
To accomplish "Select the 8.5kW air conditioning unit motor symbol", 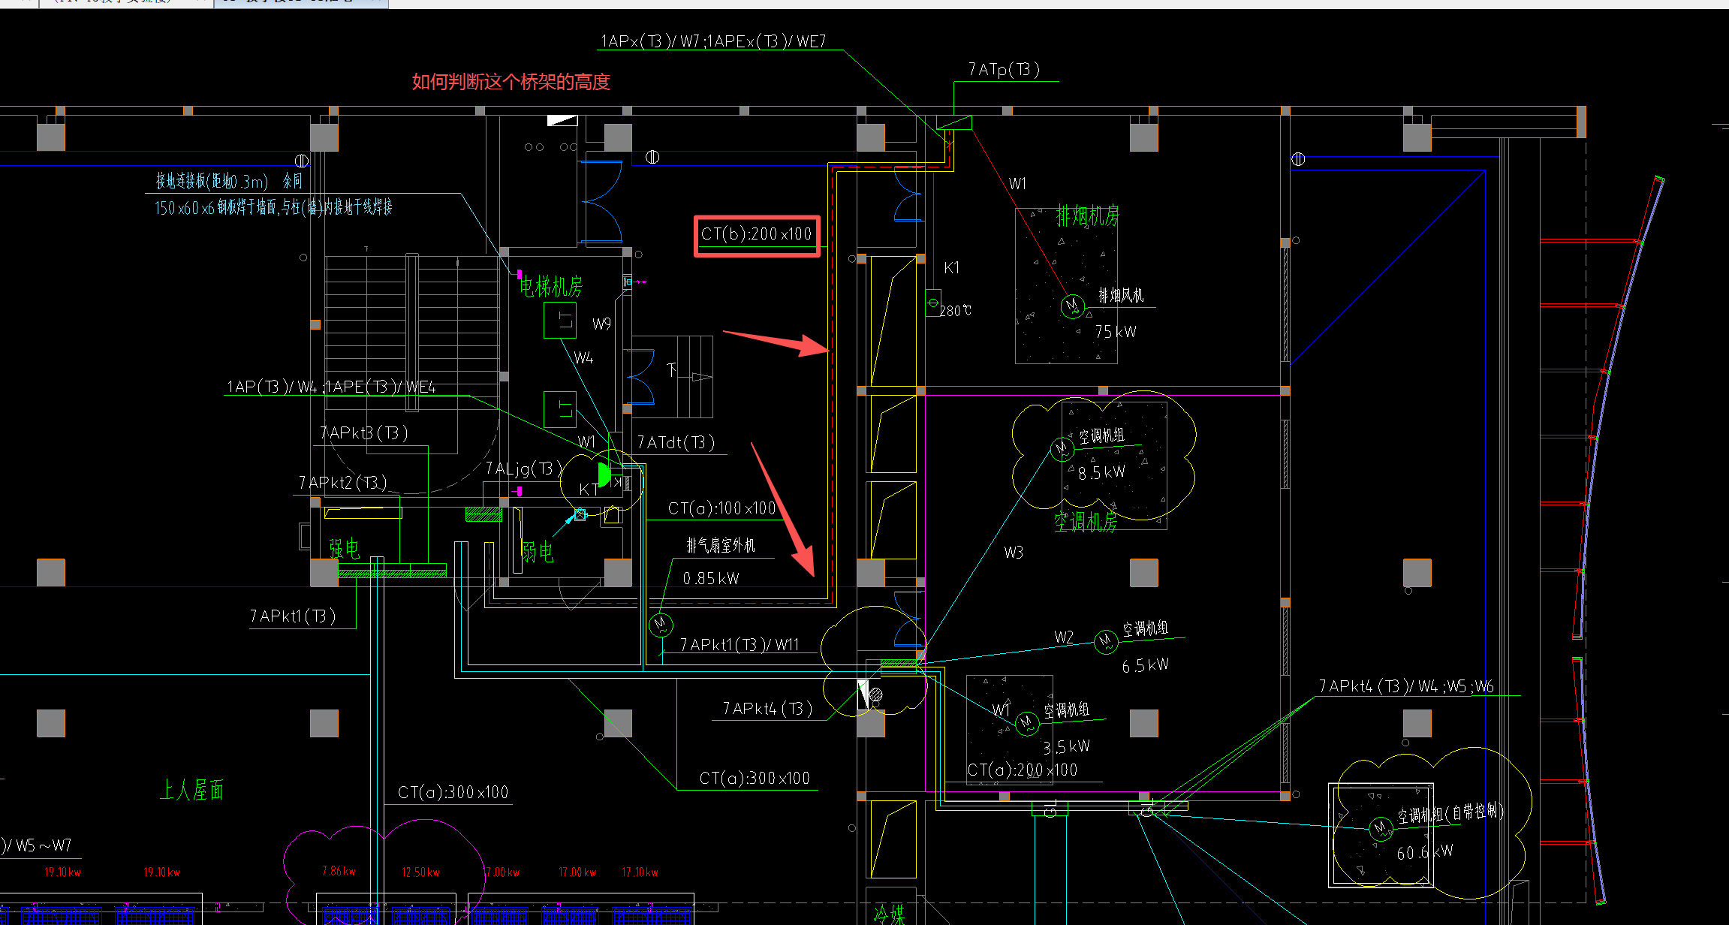I will (x=1061, y=449).
